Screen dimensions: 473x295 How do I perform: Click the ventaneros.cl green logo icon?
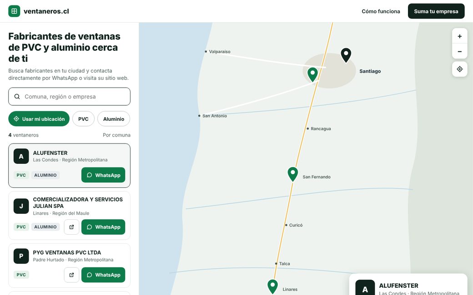click(x=14, y=11)
